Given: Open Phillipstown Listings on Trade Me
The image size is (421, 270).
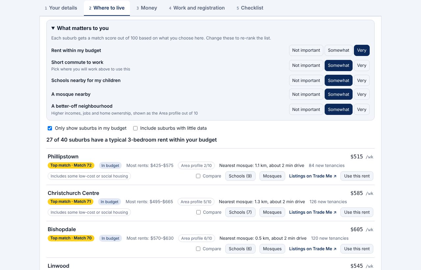Looking at the screenshot, I should coord(313,176).
